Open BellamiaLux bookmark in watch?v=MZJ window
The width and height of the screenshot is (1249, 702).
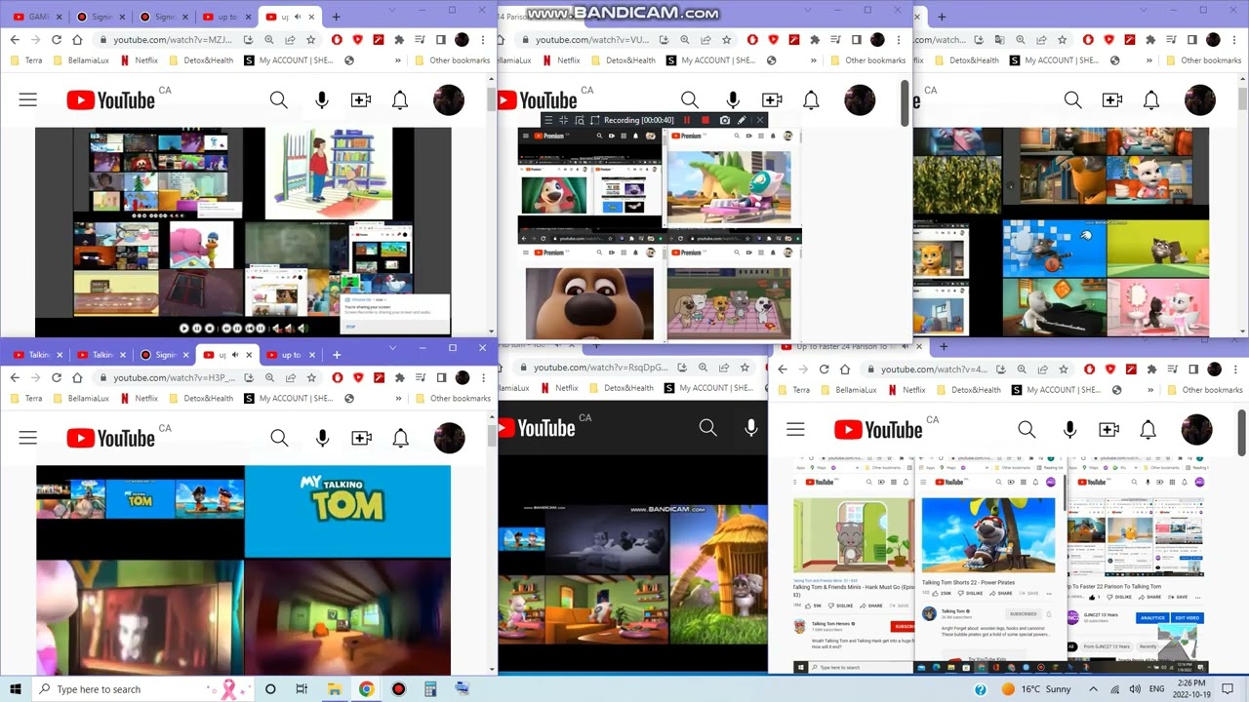point(81,60)
